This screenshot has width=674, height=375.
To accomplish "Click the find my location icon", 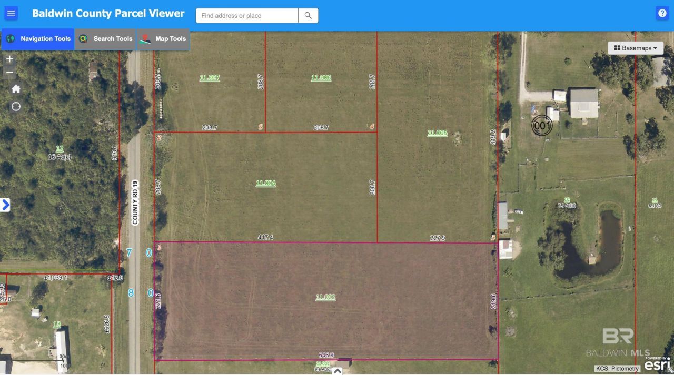I will (x=16, y=107).
